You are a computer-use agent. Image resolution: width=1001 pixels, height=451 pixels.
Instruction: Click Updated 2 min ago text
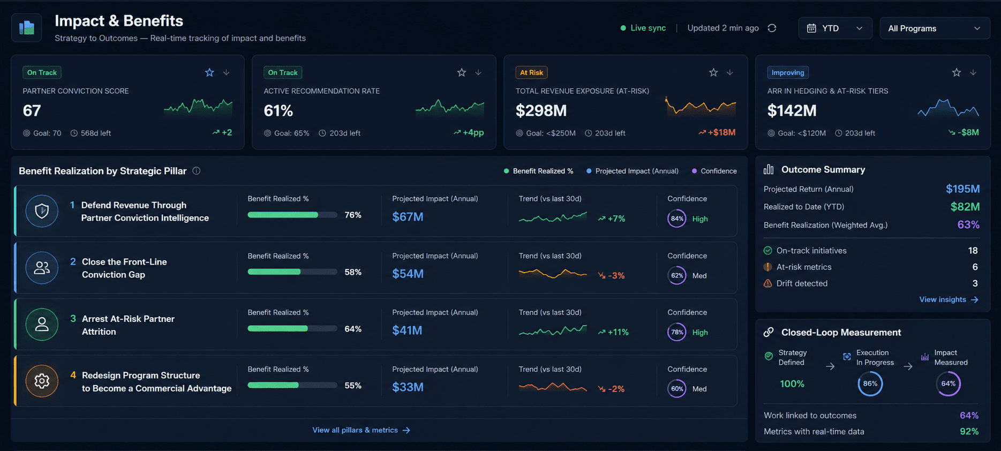pyautogui.click(x=723, y=28)
